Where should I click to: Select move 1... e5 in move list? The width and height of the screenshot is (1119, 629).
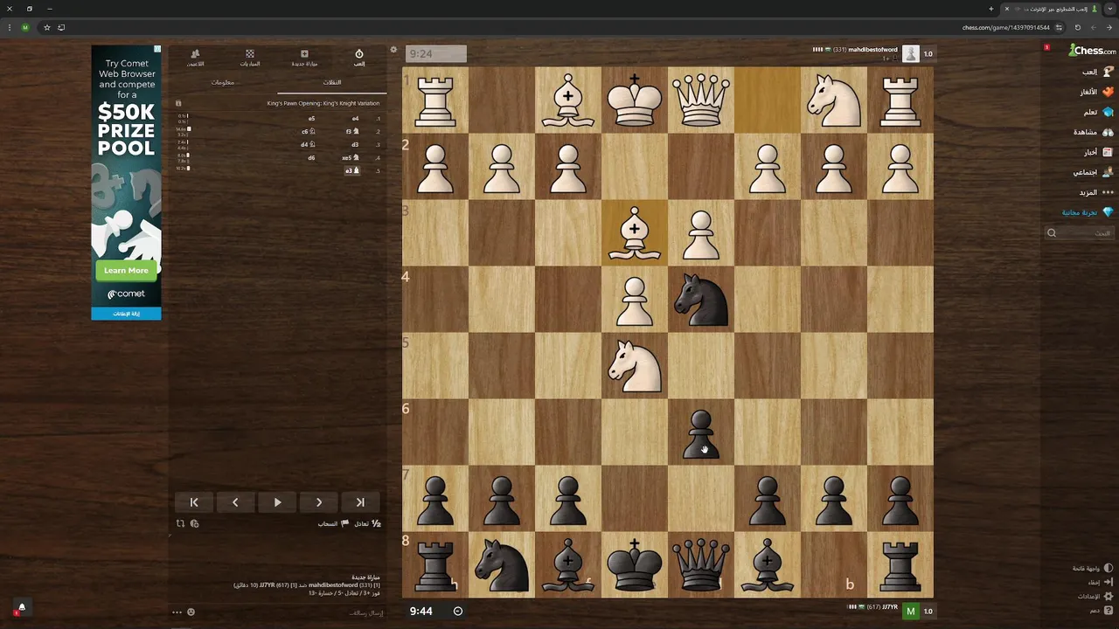click(x=311, y=118)
